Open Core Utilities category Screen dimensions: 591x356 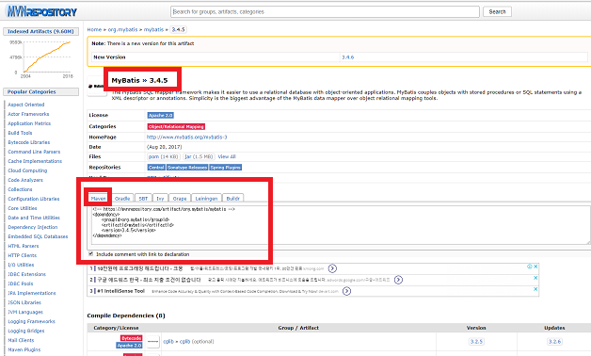(23, 208)
